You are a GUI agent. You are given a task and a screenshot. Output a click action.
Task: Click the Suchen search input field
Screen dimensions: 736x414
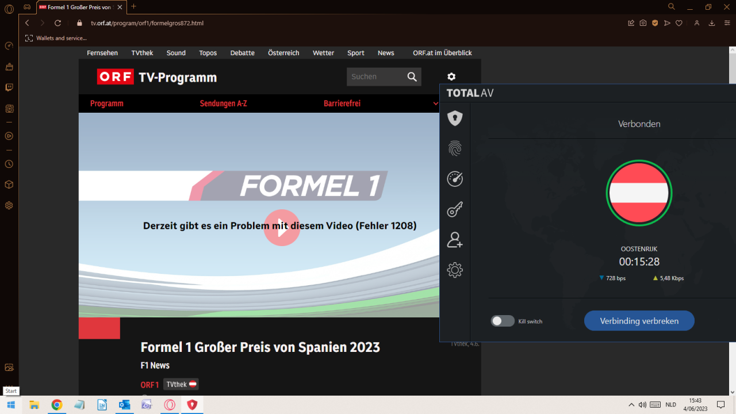(375, 77)
